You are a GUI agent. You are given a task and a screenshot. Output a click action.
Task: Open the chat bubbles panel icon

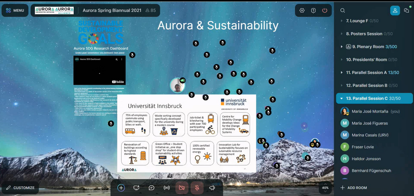[407, 10]
